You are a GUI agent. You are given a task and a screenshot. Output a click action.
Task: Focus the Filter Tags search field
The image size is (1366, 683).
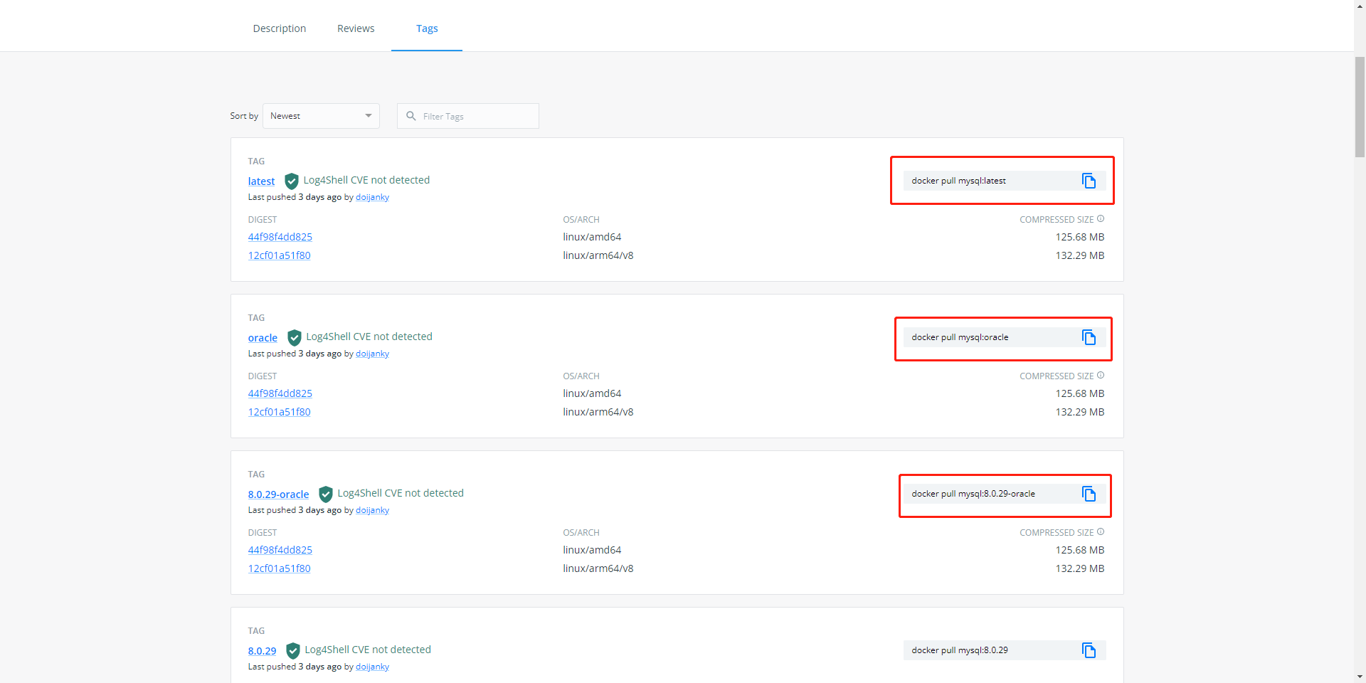(468, 116)
